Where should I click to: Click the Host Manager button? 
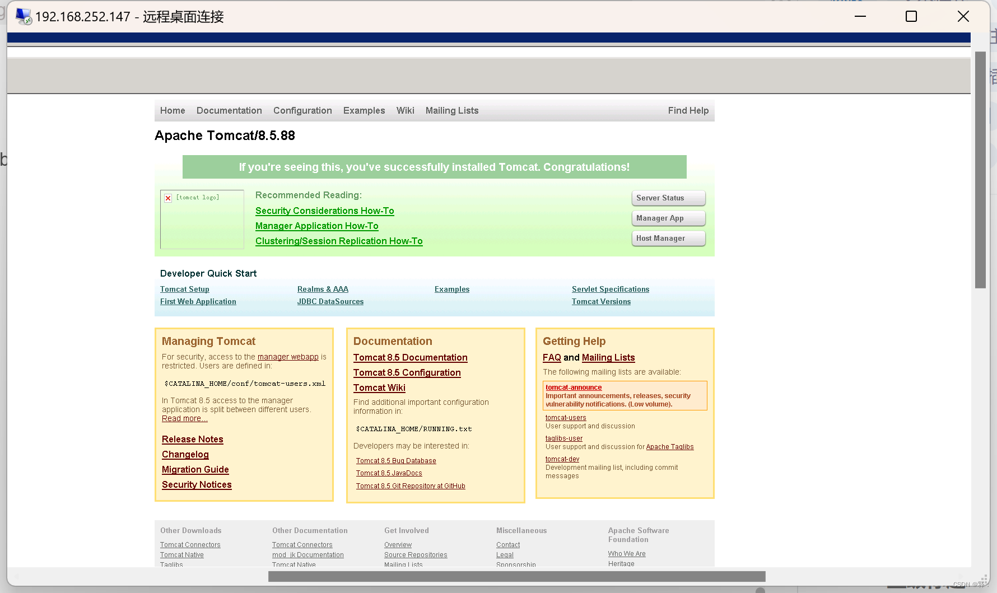point(669,239)
